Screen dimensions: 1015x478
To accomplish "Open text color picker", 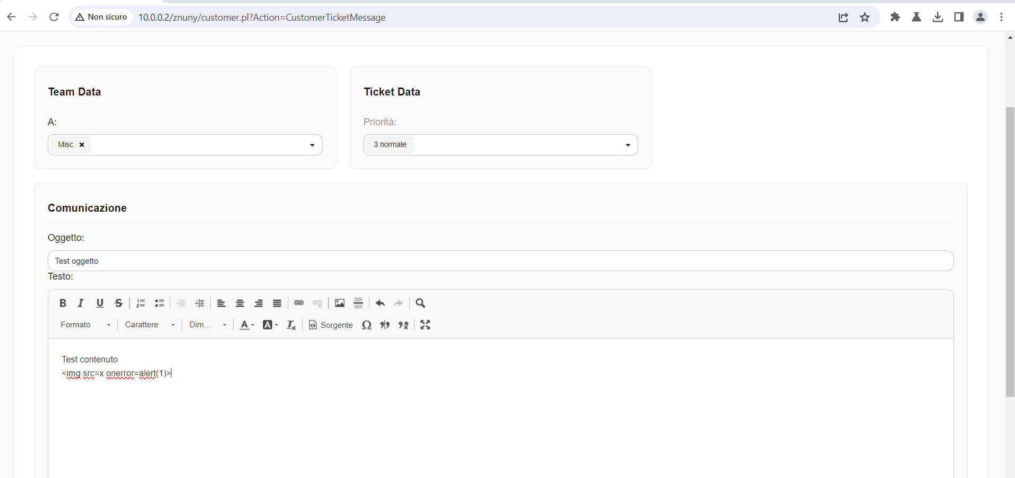I will click(247, 325).
